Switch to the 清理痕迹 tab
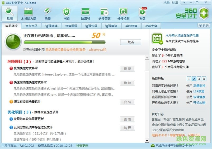The height and width of the screenshot is (149, 212). coord(111,26)
